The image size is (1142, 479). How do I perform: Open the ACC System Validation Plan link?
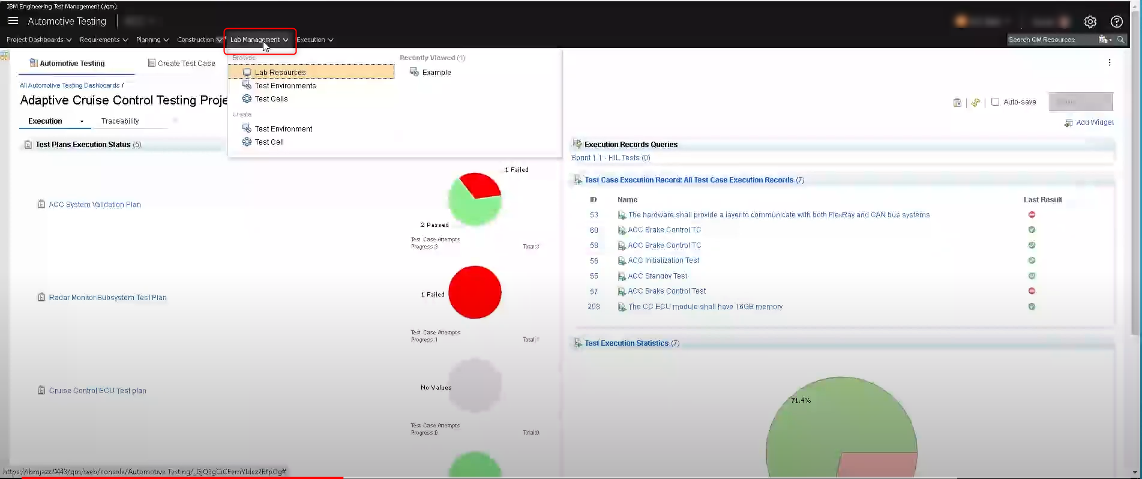point(95,205)
